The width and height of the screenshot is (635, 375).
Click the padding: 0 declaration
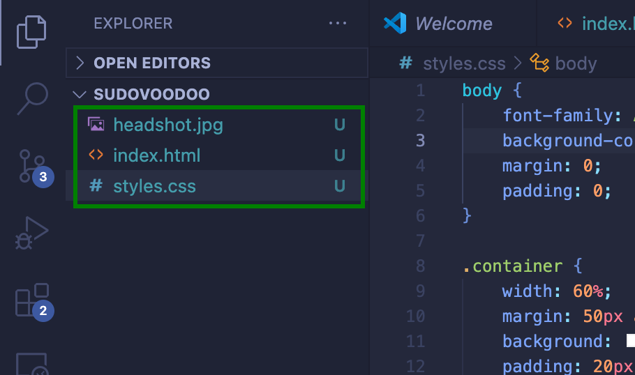click(556, 191)
